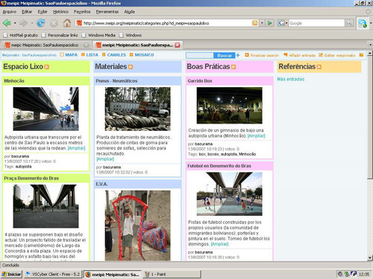This screenshot has height=279, width=373.
Task: Click the Forward navigation arrow
Action: coord(24,23)
